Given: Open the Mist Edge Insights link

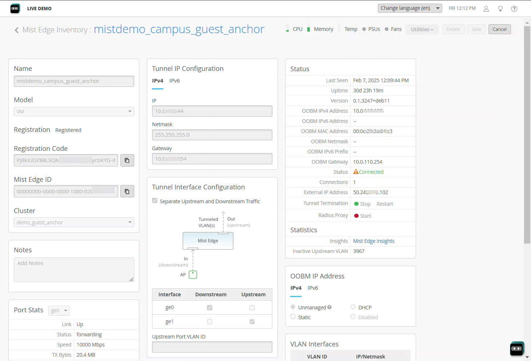Looking at the screenshot, I should (x=374, y=241).
